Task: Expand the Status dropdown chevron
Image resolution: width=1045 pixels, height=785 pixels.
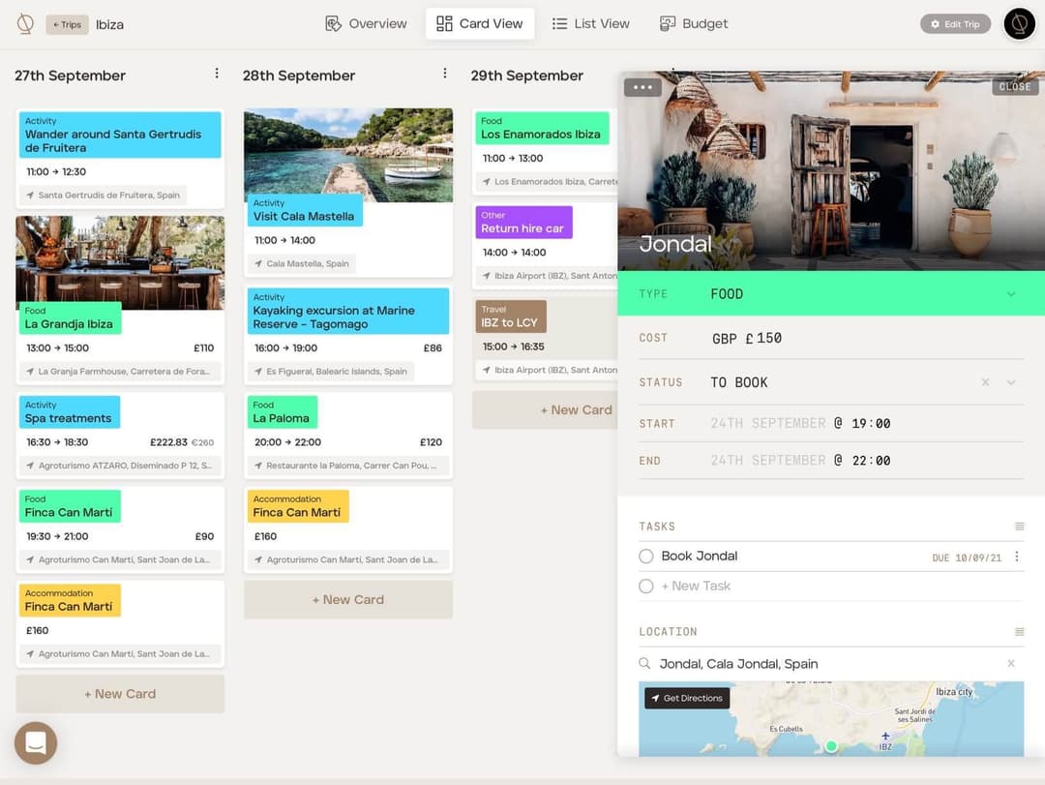Action: [1011, 382]
